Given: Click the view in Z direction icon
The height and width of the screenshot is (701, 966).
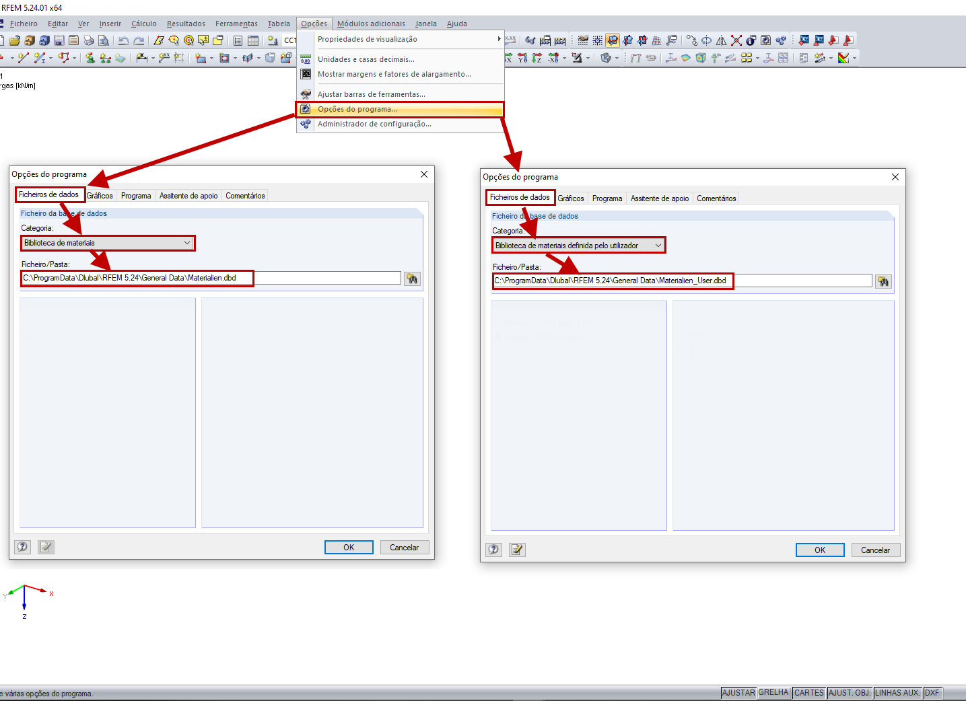Looking at the screenshot, I should coord(537,58).
